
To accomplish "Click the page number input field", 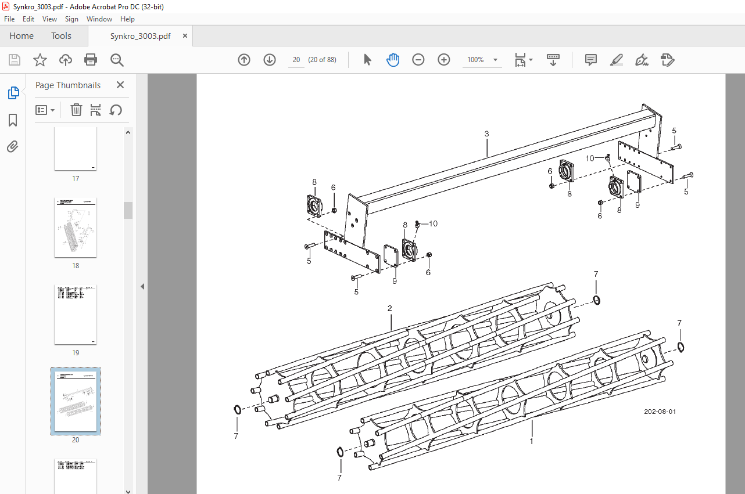I will [296, 60].
